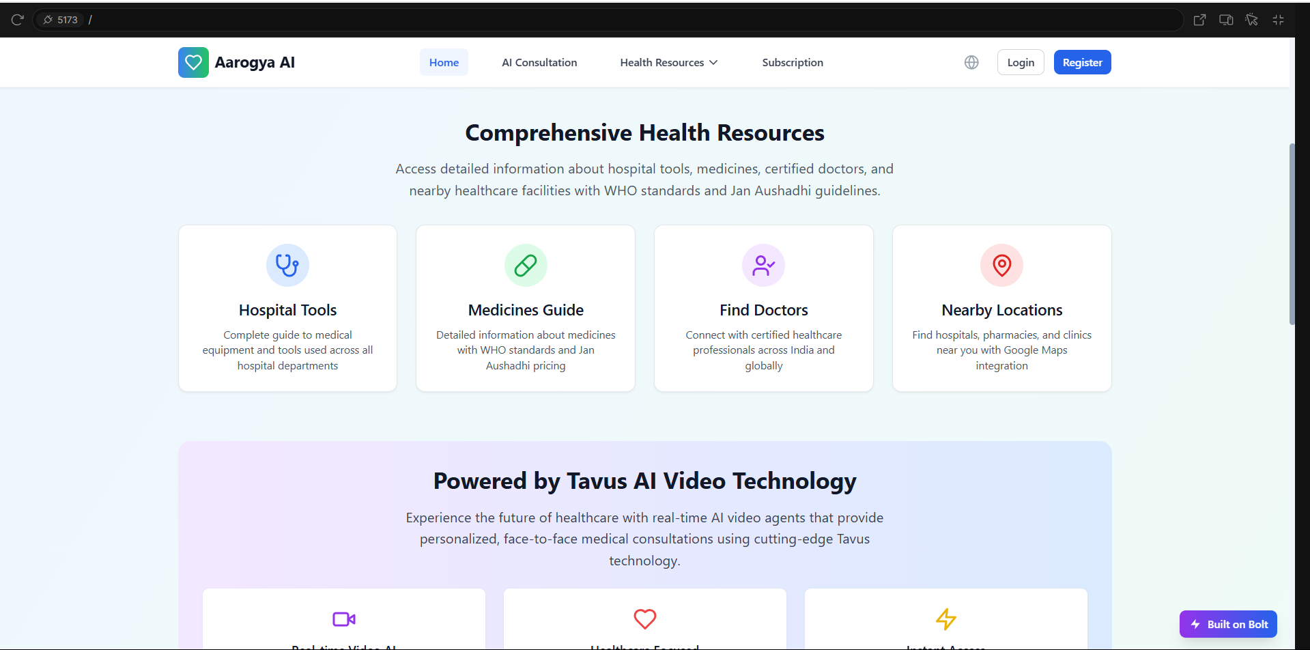Open the Subscription nav item
The width and height of the screenshot is (1310, 650).
pyautogui.click(x=793, y=62)
